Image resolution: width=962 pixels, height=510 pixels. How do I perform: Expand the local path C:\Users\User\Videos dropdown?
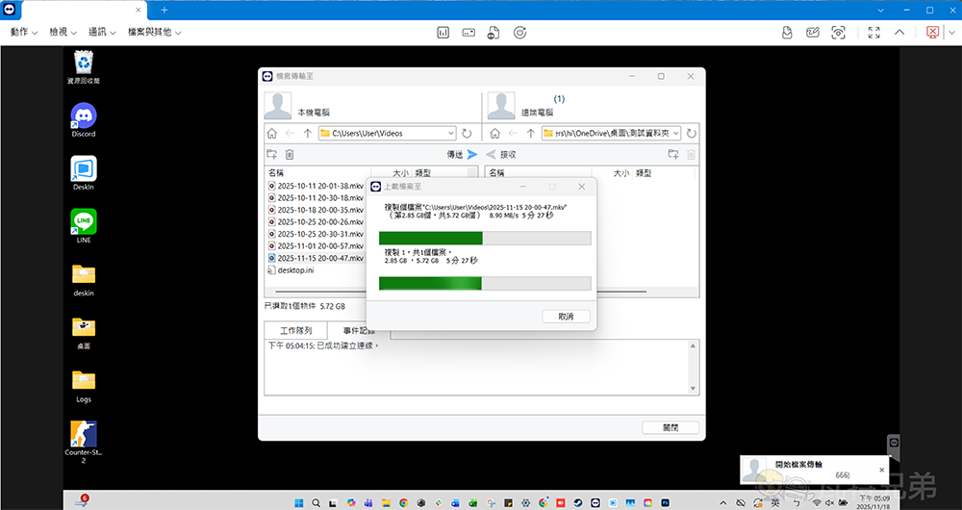(x=449, y=134)
